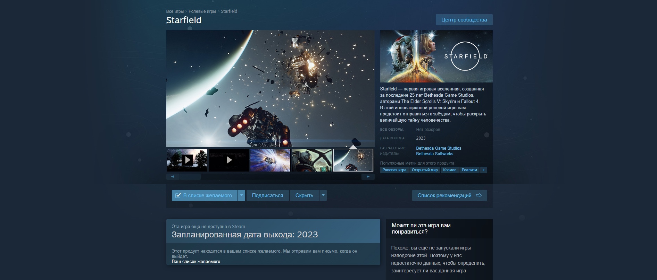This screenshot has height=280, width=657.
Task: Click the main space battle screenshot
Action: [x=271, y=88]
